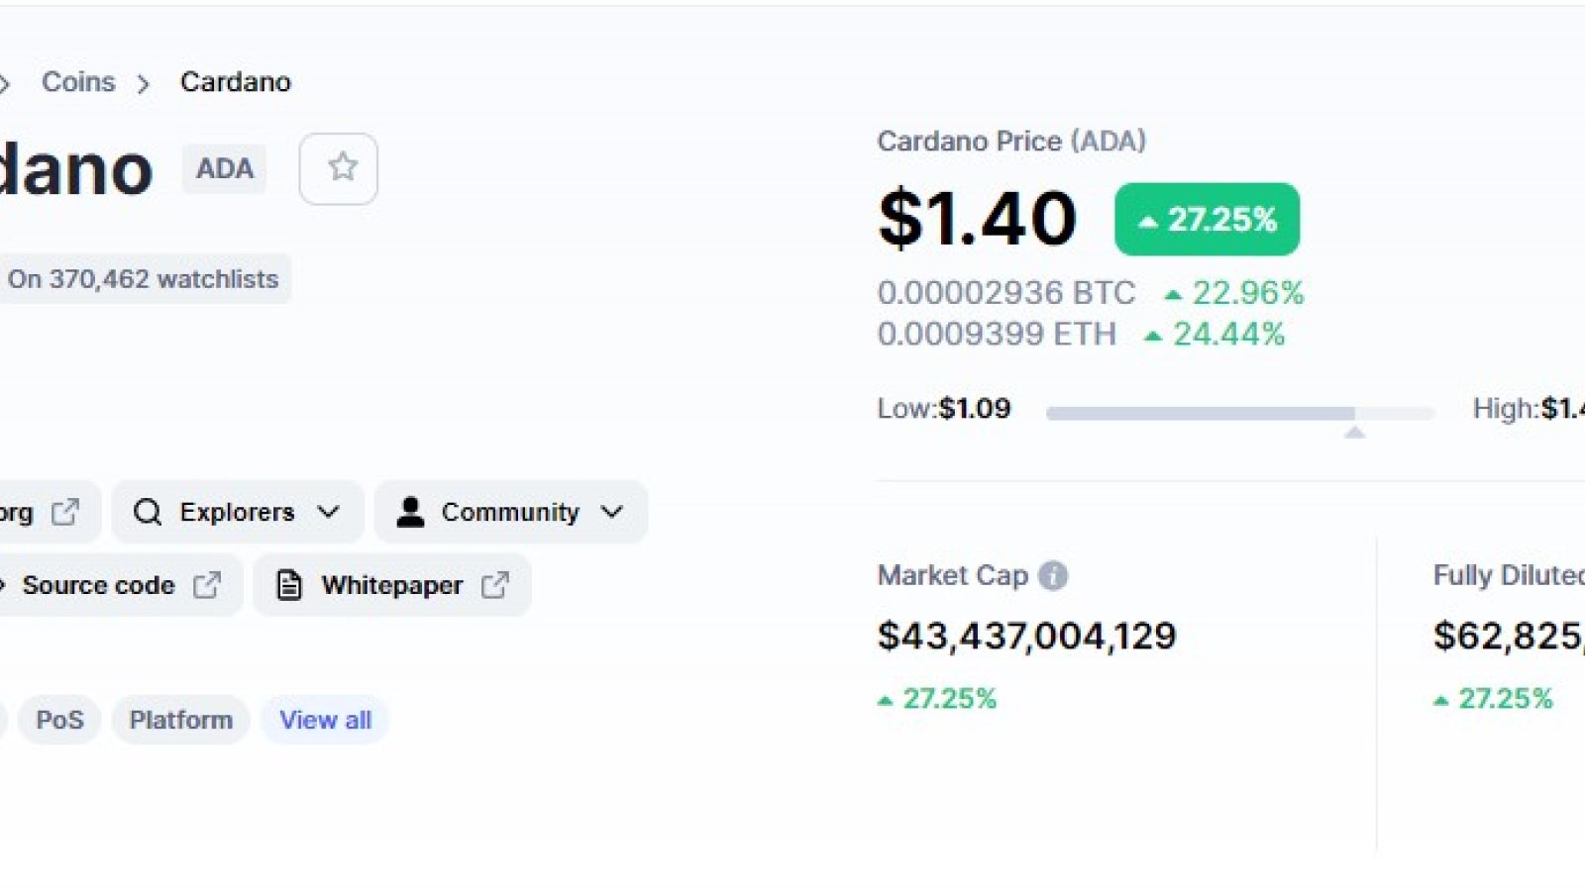Click external link icon beside Whitepaper
This screenshot has height=891, width=1585.
point(495,585)
